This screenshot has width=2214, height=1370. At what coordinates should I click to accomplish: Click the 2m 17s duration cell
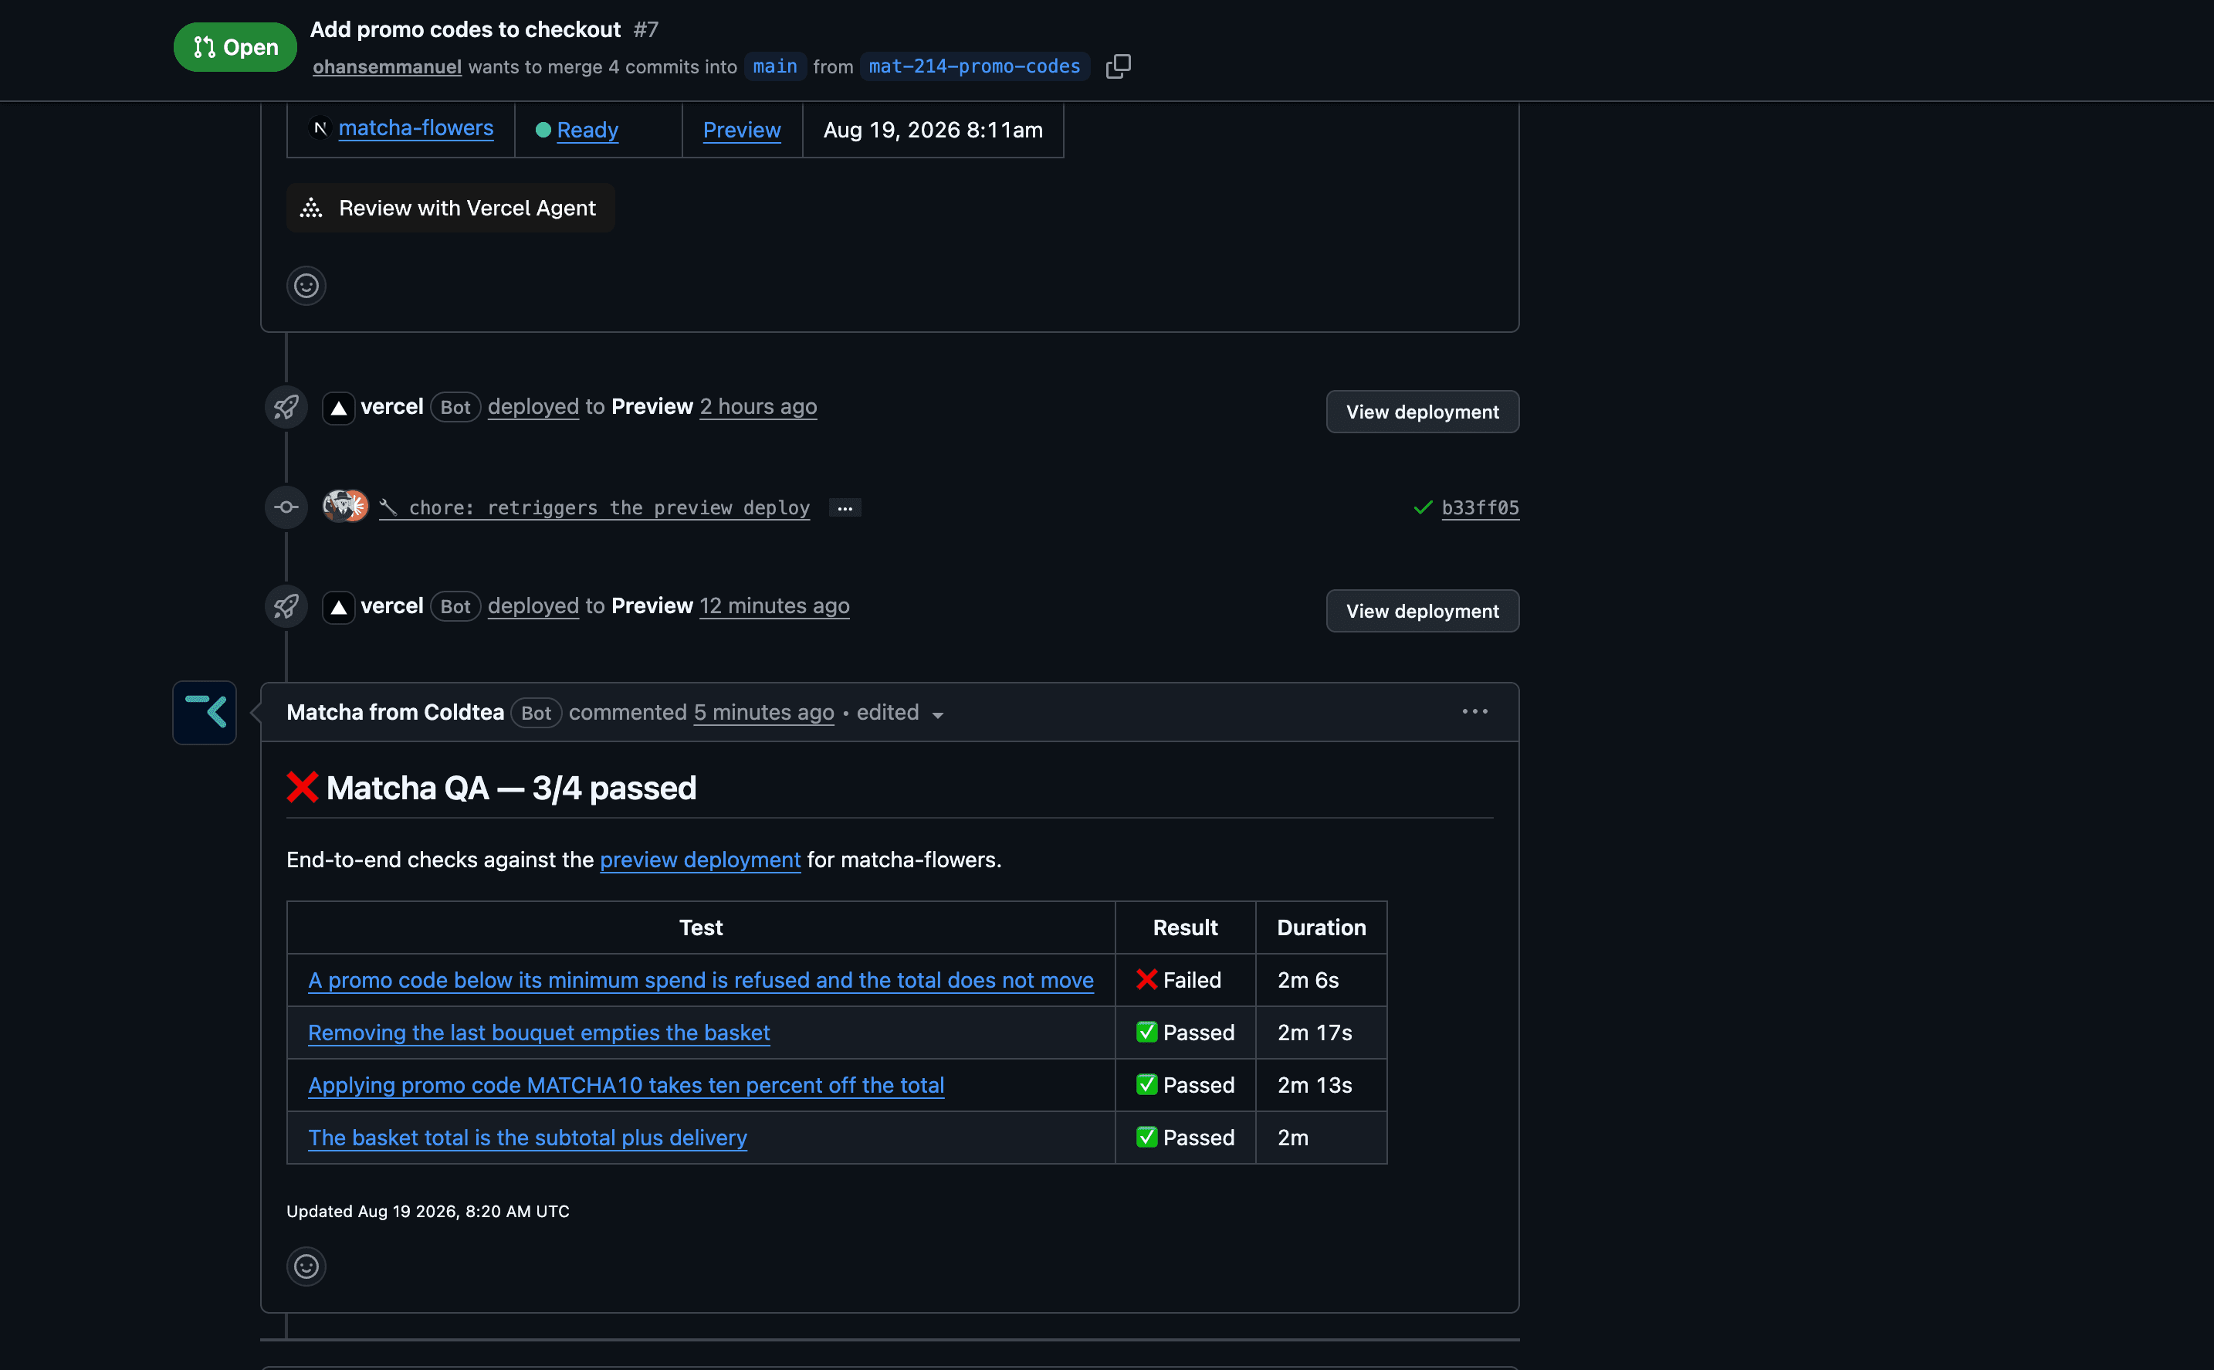pos(1321,1033)
